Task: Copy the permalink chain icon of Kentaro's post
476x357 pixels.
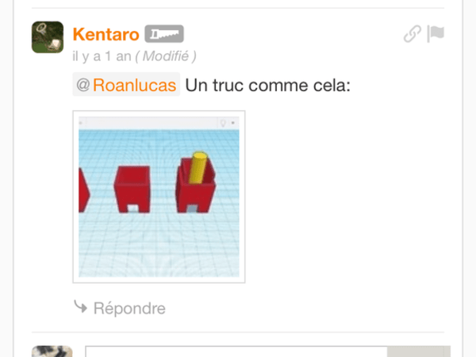Action: tap(413, 33)
